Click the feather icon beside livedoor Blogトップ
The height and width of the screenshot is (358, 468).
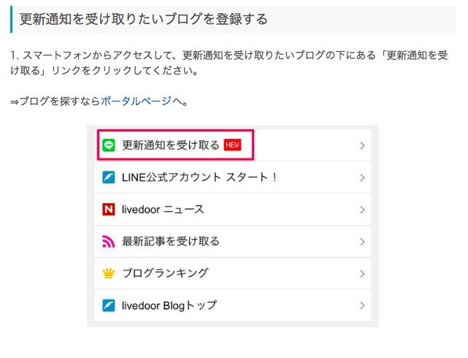pos(109,305)
